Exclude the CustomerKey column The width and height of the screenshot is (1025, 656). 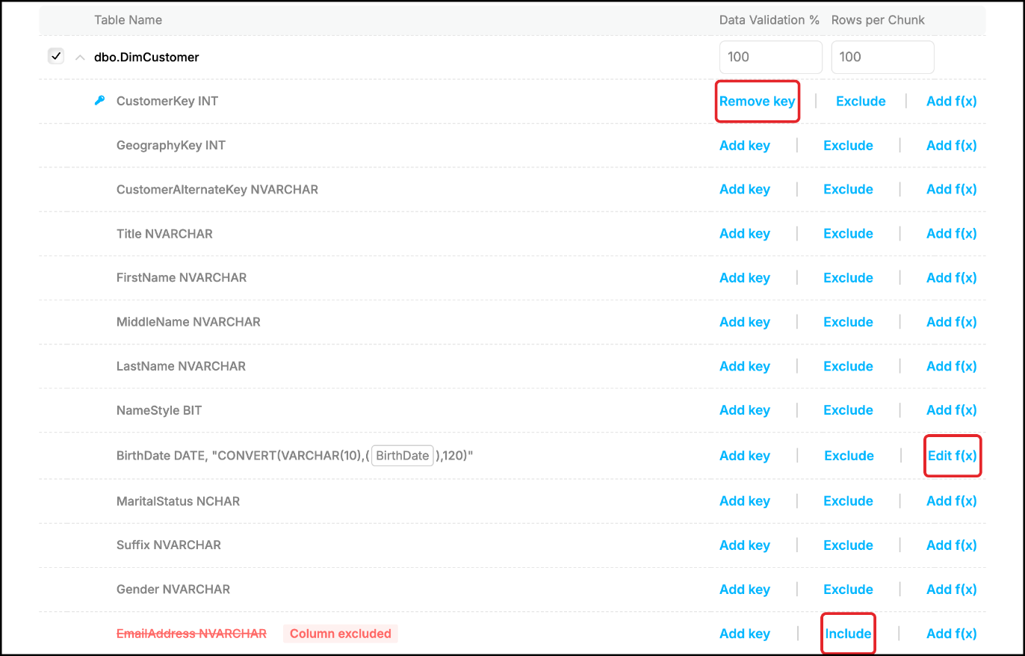pyautogui.click(x=861, y=102)
